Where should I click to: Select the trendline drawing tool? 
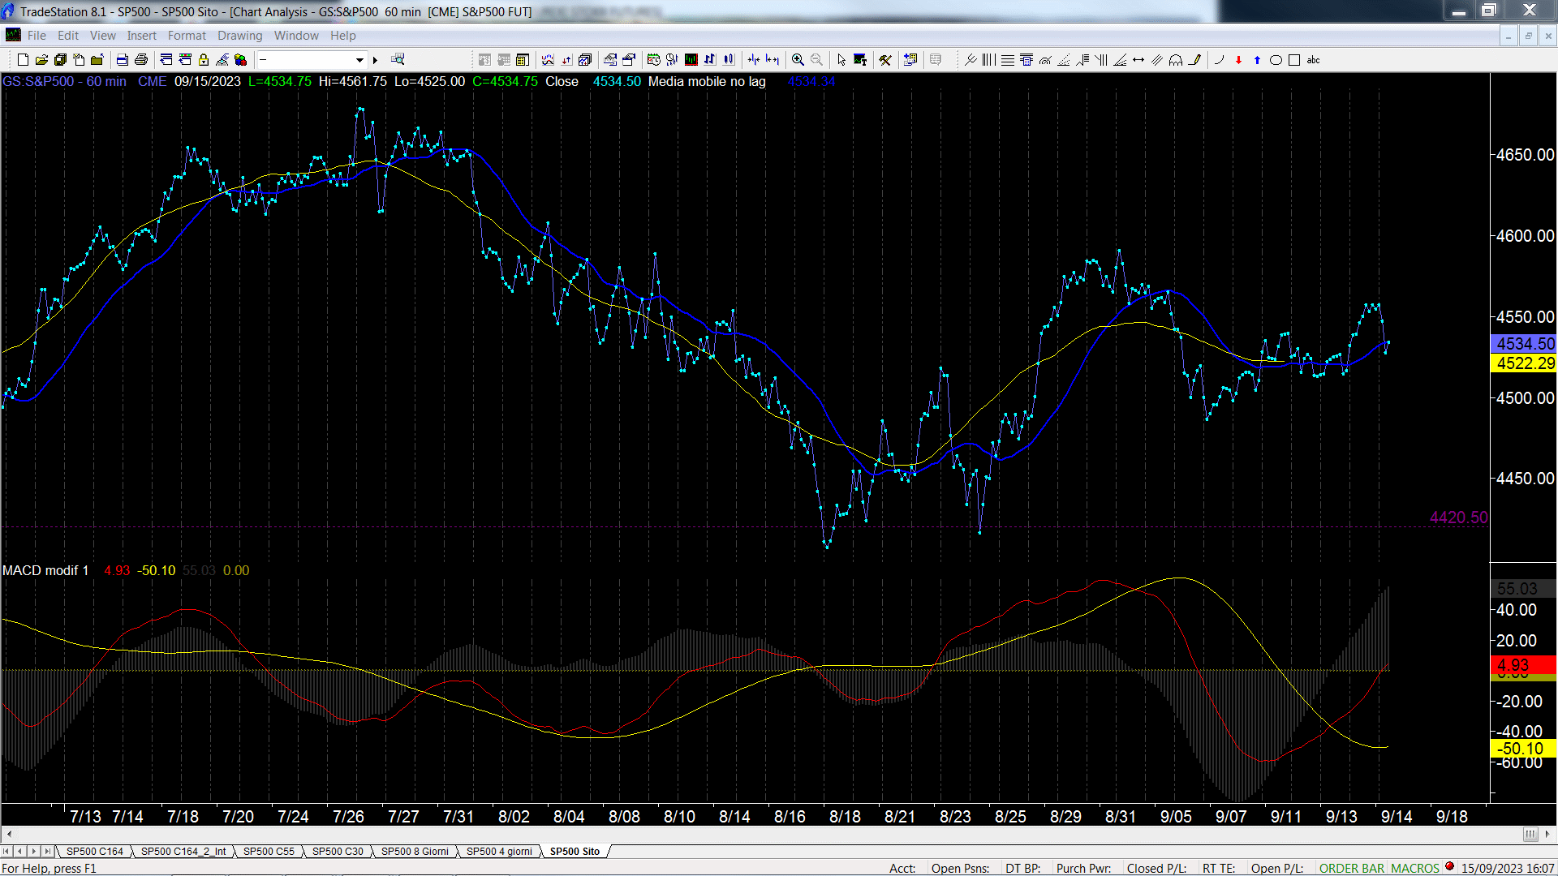coord(971,60)
